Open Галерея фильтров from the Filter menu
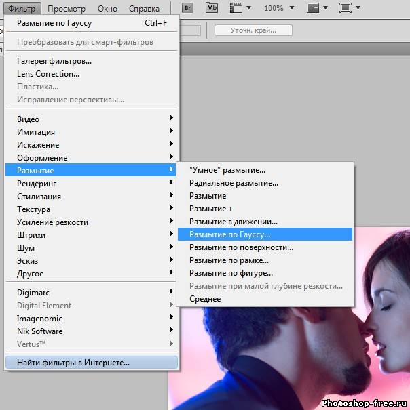The image size is (410, 410). click(54, 61)
